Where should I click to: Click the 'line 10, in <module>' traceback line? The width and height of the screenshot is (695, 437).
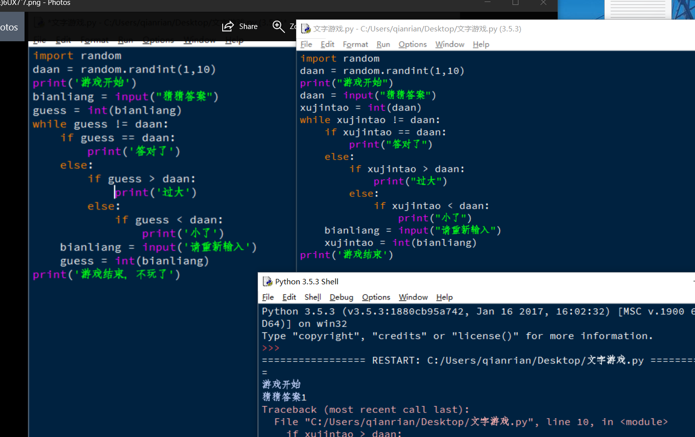[471, 422]
